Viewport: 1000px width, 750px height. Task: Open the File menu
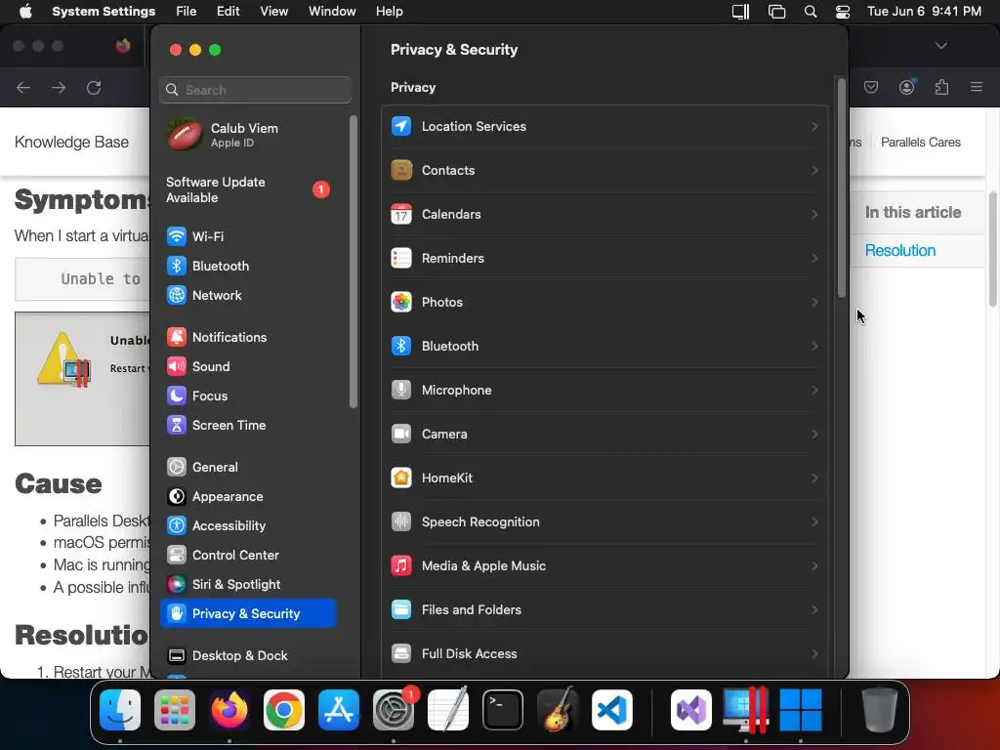pyautogui.click(x=187, y=12)
